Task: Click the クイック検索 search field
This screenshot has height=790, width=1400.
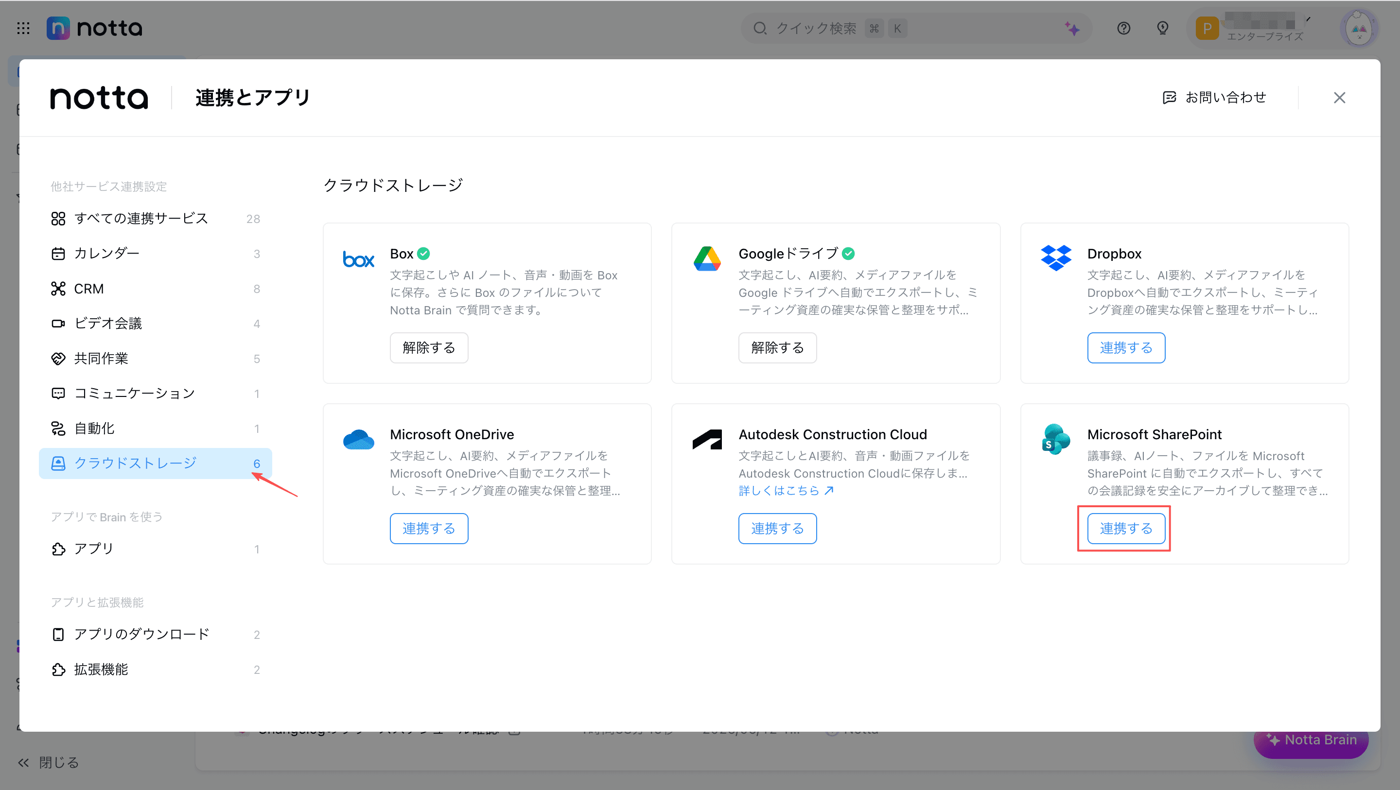Action: point(916,28)
